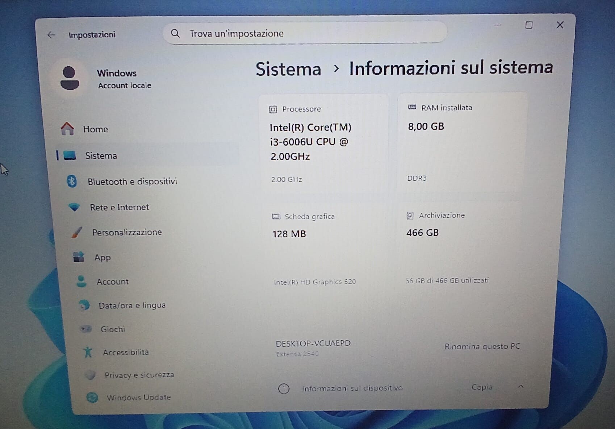The height and width of the screenshot is (429, 615).
Task: Click the Sistema monitor icon
Action: point(70,155)
